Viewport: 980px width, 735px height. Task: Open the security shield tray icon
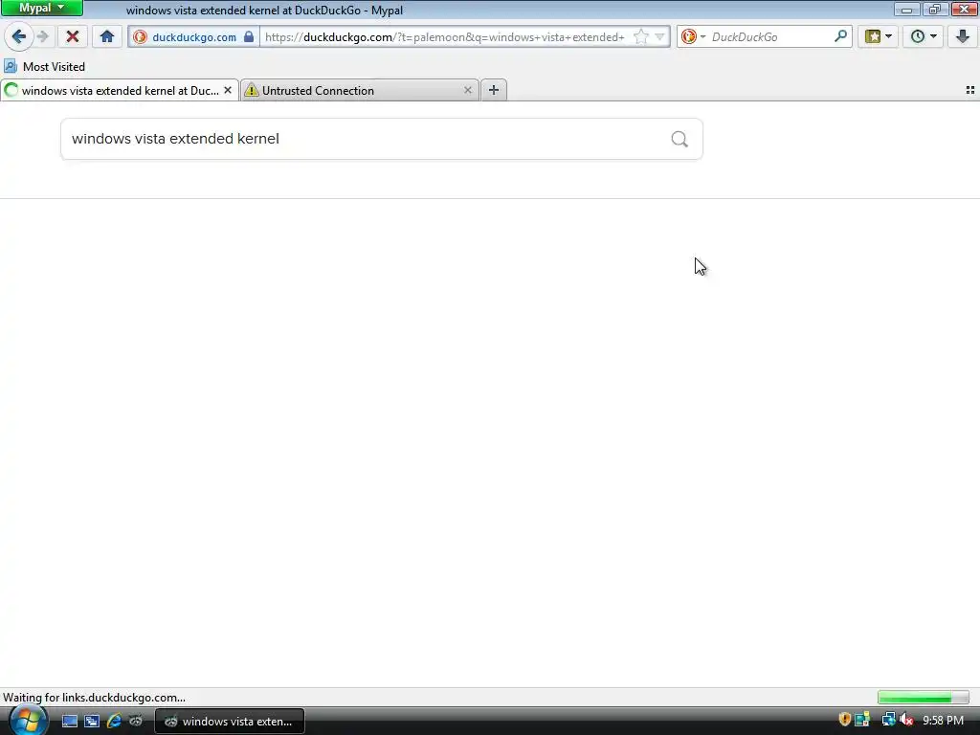click(844, 720)
